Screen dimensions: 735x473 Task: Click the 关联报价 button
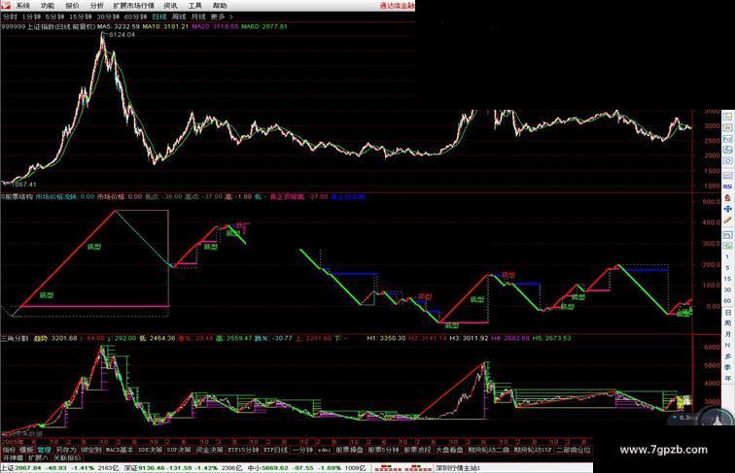pyautogui.click(x=67, y=458)
